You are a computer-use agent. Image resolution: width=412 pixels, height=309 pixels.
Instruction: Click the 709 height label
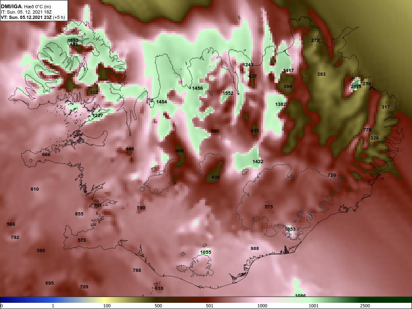84,287
